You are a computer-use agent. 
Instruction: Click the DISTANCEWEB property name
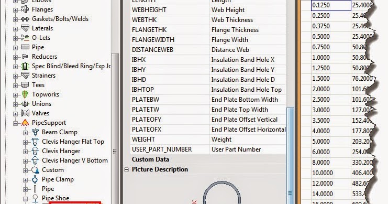(x=152, y=50)
